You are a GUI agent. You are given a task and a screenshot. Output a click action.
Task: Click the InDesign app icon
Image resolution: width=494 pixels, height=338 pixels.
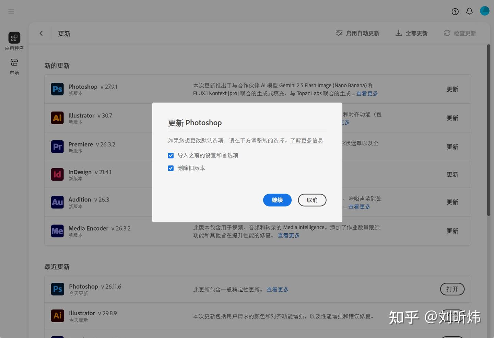click(x=57, y=175)
